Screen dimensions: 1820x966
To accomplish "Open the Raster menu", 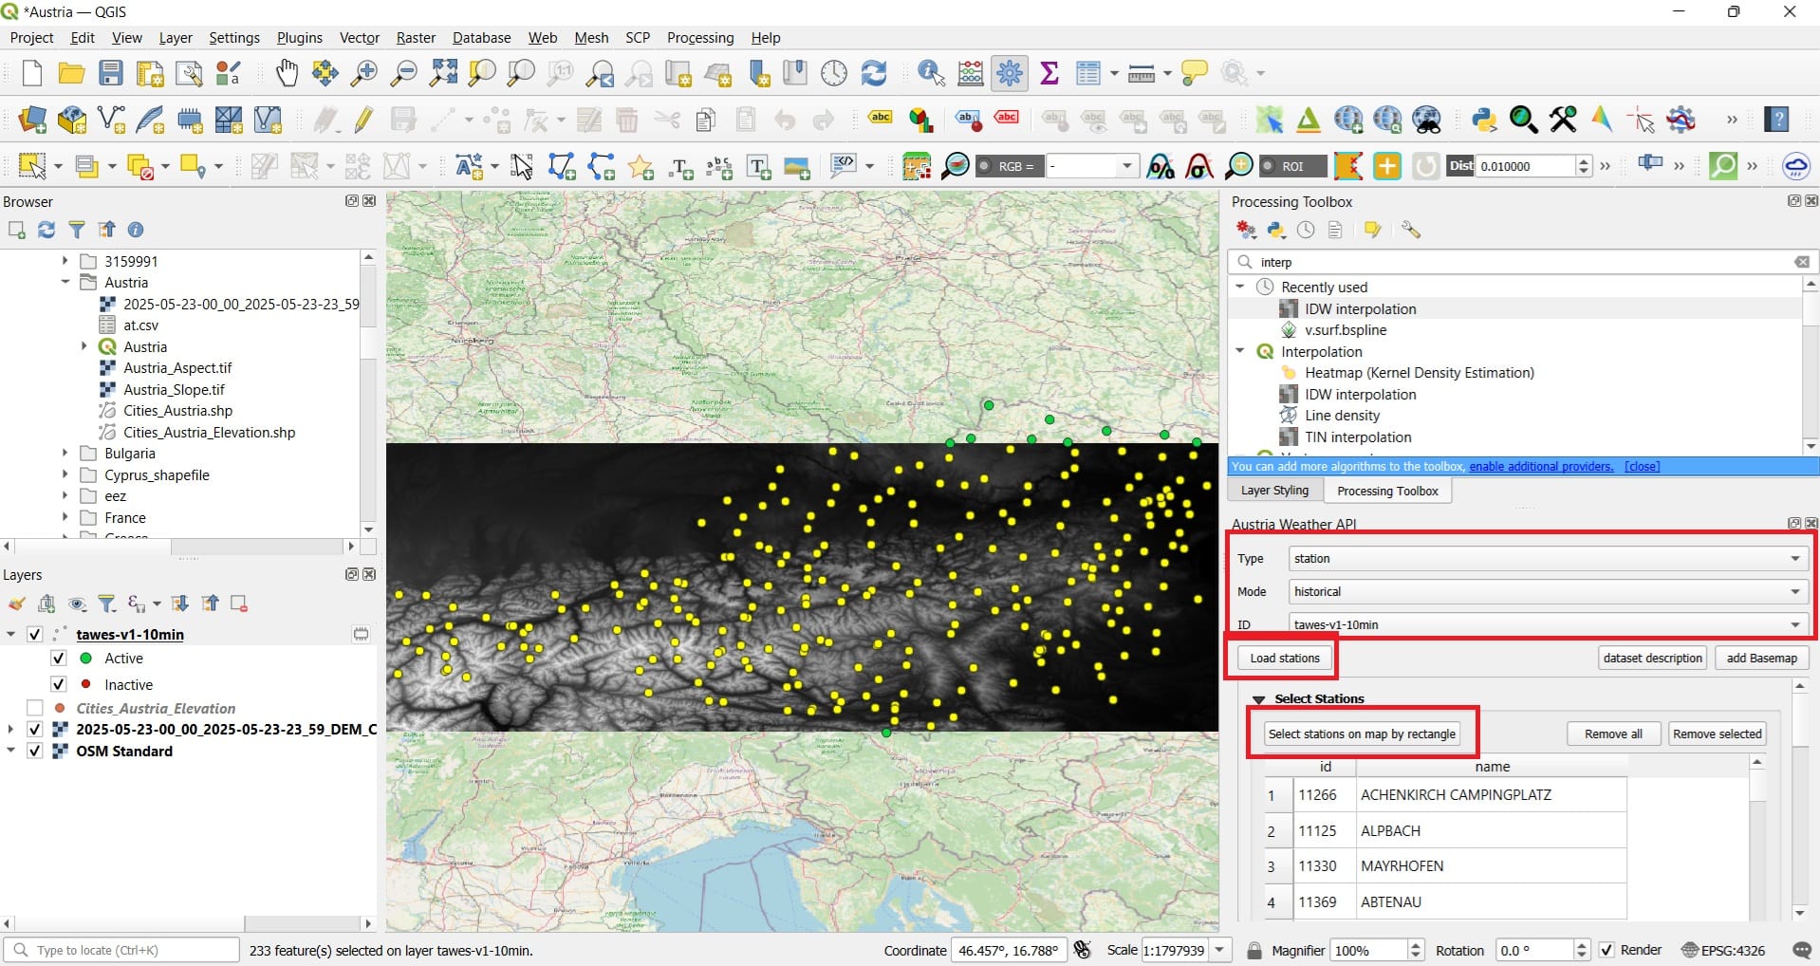I will click(416, 38).
